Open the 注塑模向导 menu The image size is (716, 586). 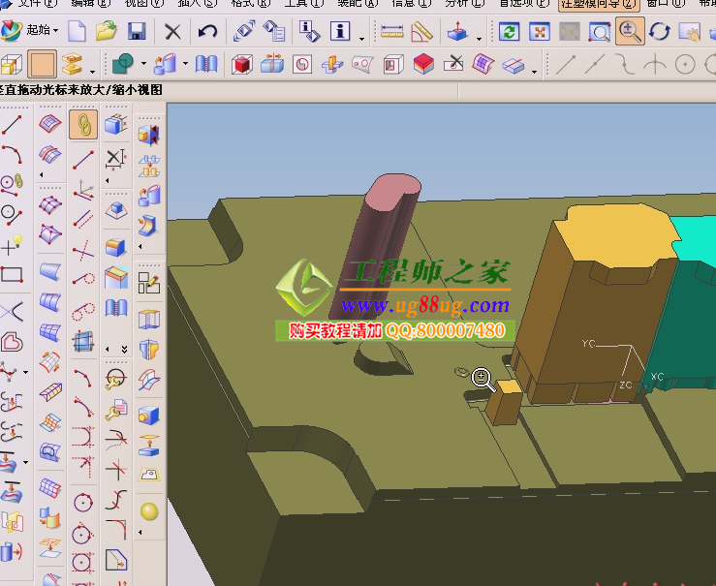tap(585, 3)
